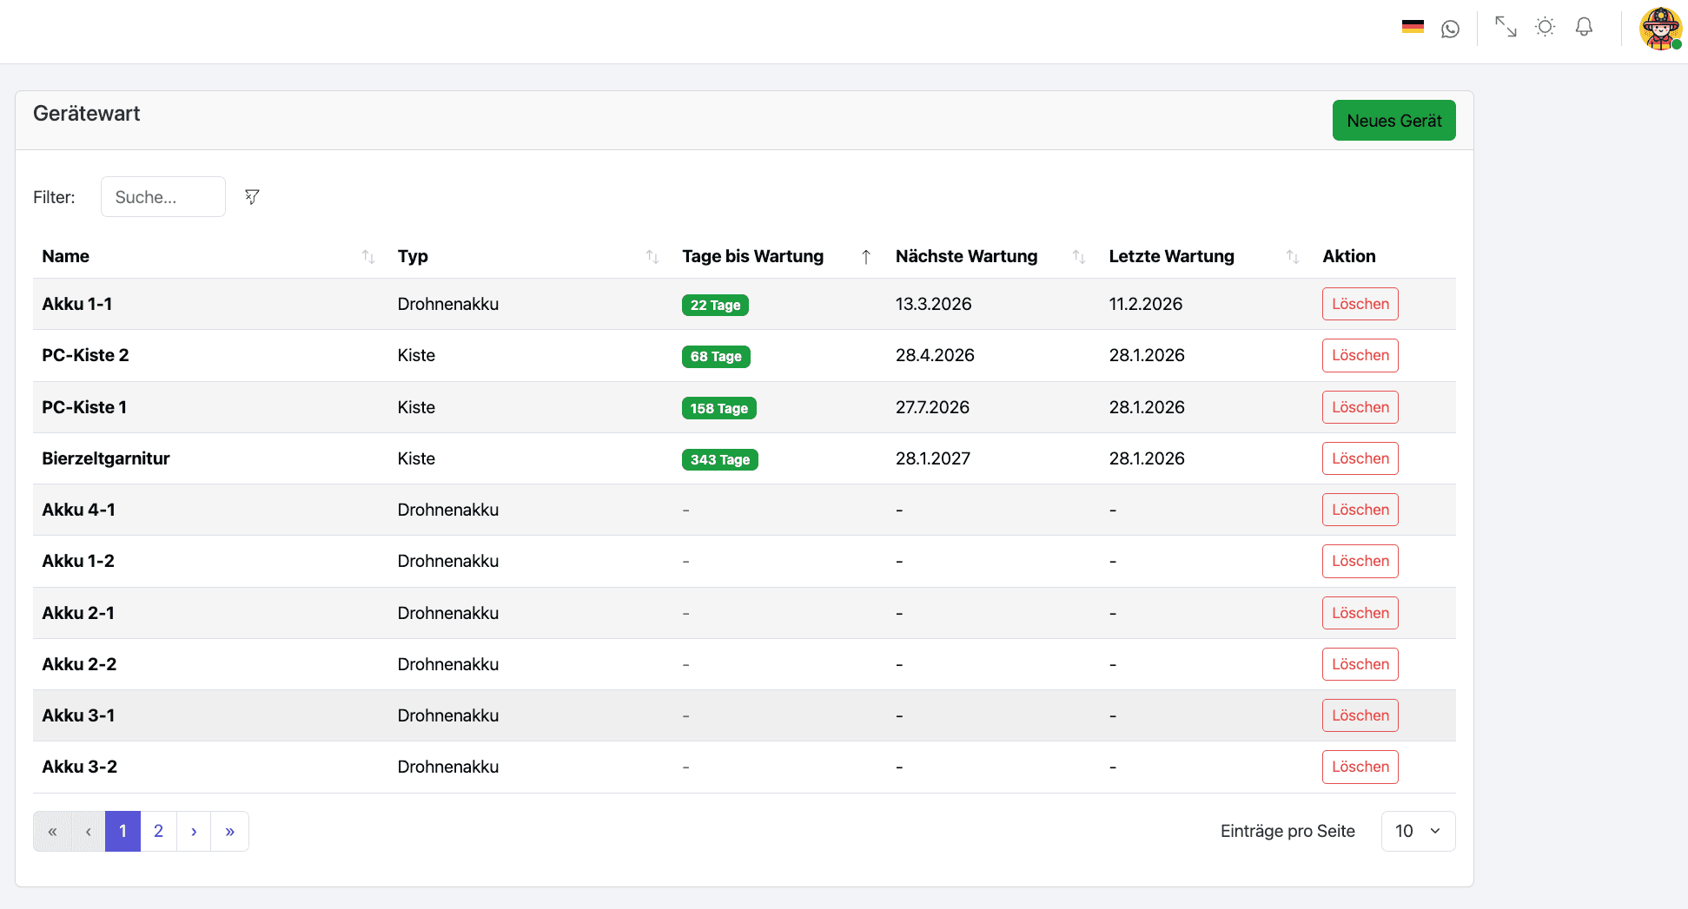This screenshot has width=1688, height=909.
Task: Sort by Letzte Wartung column icon
Action: pyautogui.click(x=1293, y=257)
